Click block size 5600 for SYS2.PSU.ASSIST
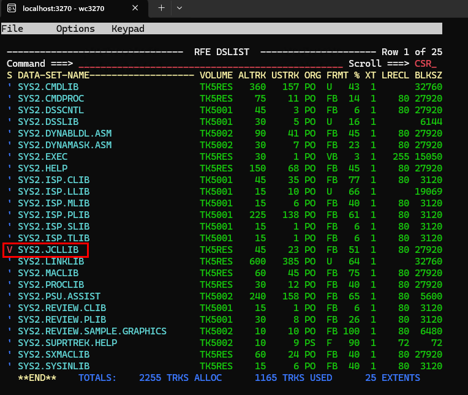 [431, 296]
